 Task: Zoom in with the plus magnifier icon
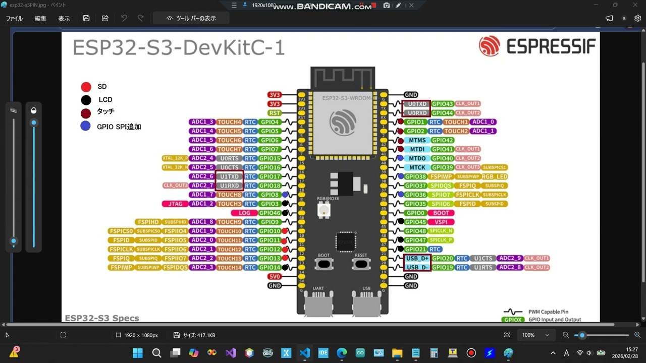[637, 335]
